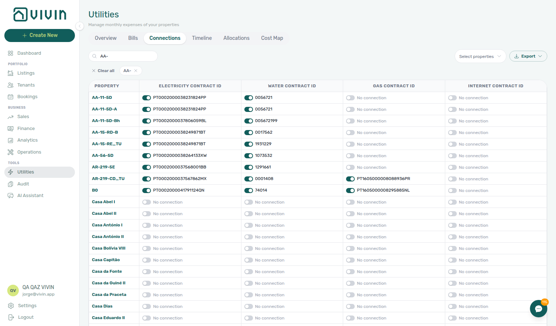Viewport: 556px width, 326px height.
Task: Open the chat support bubble icon
Action: click(x=538, y=309)
